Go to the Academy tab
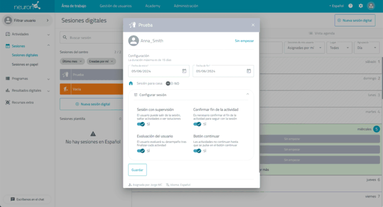The height and width of the screenshot is (207, 383). pyautogui.click(x=153, y=6)
